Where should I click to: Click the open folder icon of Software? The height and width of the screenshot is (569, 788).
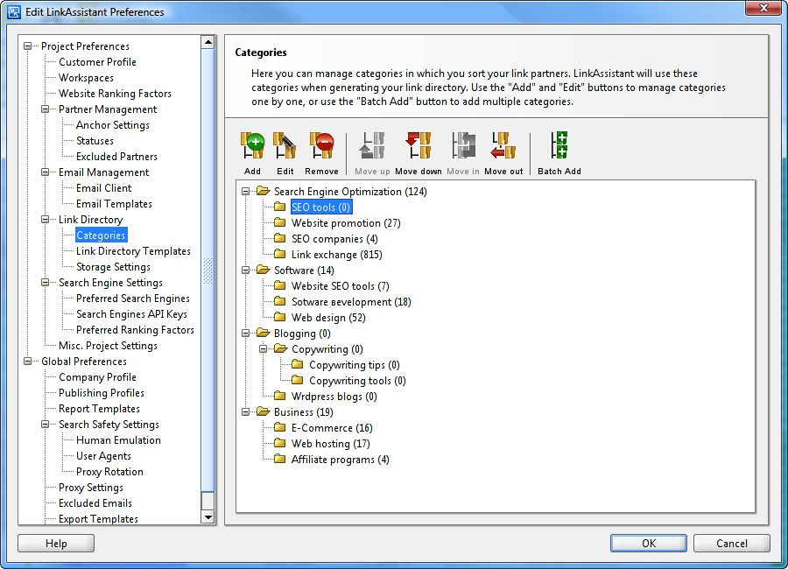[263, 270]
